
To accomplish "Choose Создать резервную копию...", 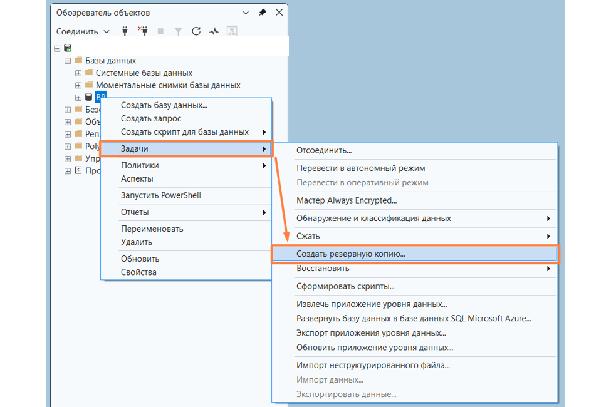I will tap(415, 254).
